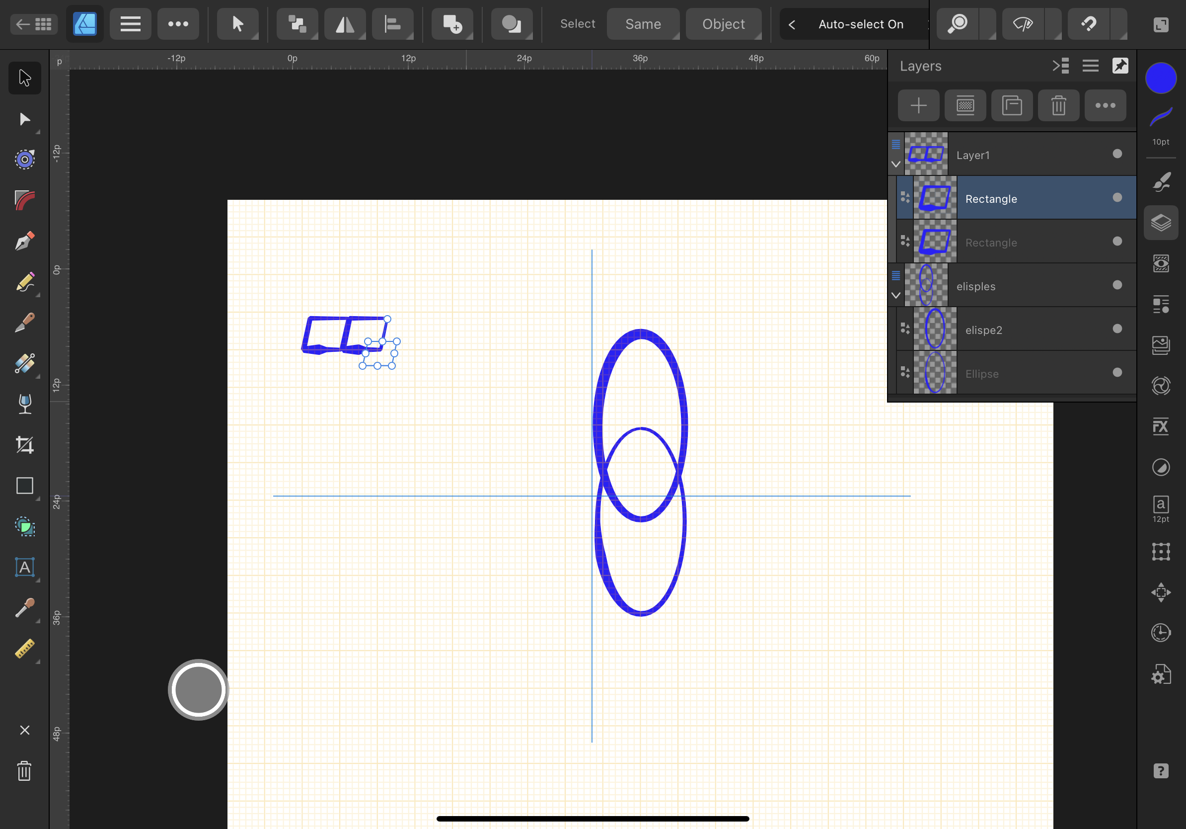Select the Fill gradient tool
Viewport: 1186px width, 829px height.
24,363
